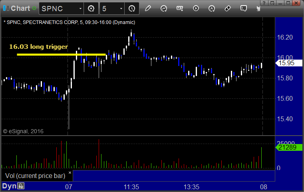Click the help question mark button
Screen dimensions: 304x192
[264, 3]
